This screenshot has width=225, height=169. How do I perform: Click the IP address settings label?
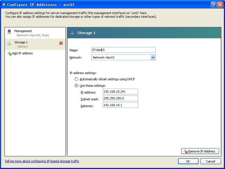click(x=83, y=73)
